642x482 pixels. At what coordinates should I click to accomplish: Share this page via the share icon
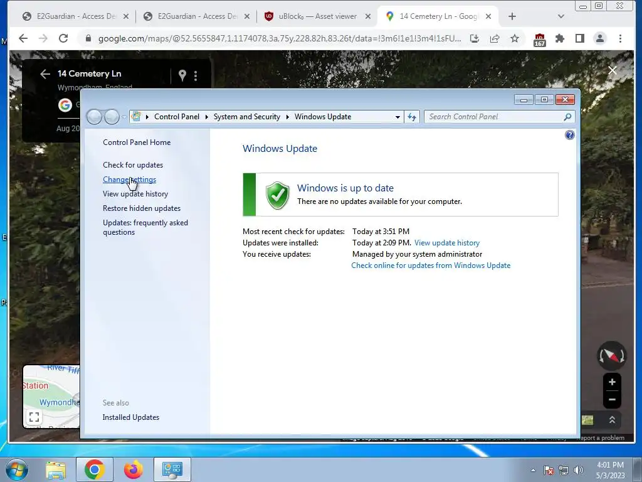click(495, 38)
